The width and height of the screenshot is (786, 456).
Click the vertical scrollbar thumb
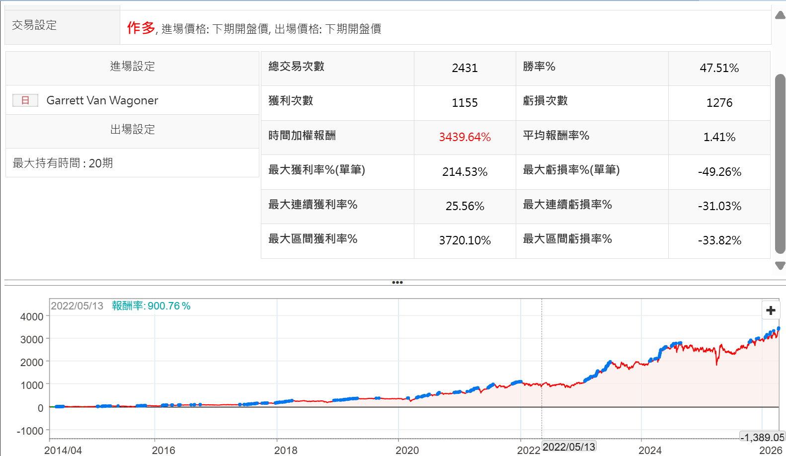coord(780,164)
